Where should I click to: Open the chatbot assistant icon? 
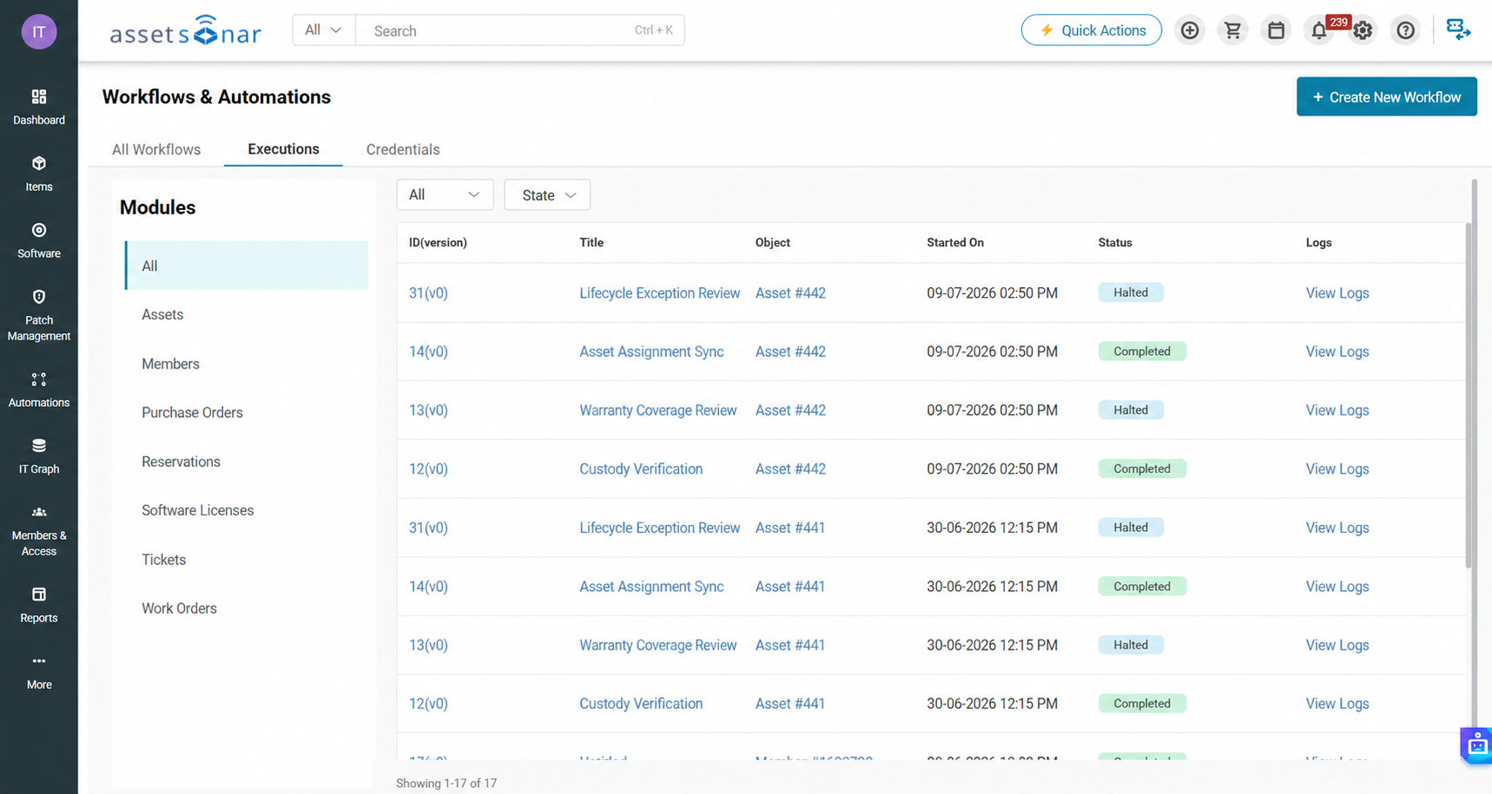(x=1477, y=745)
